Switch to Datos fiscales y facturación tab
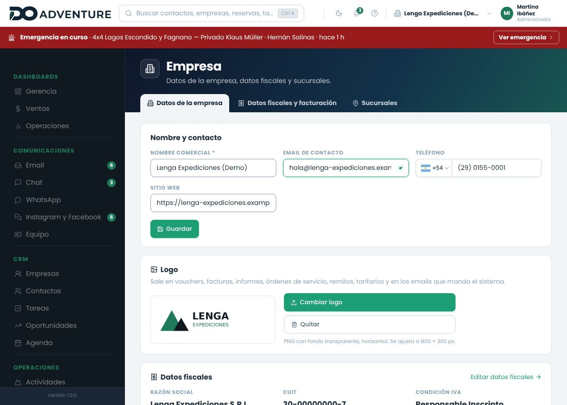 pos(287,103)
